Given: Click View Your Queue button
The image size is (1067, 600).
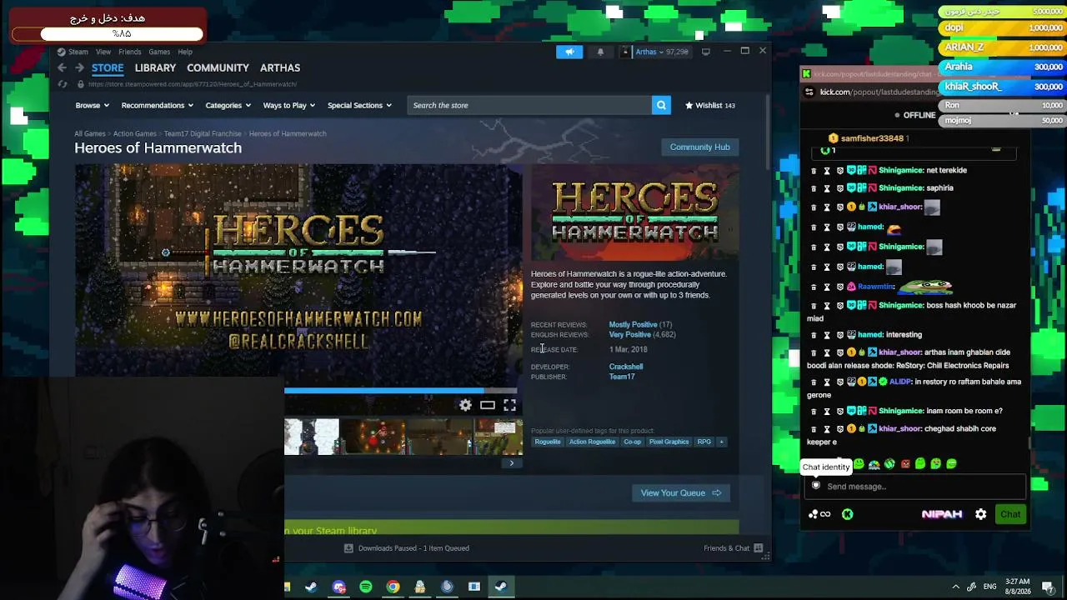Looking at the screenshot, I should point(681,492).
